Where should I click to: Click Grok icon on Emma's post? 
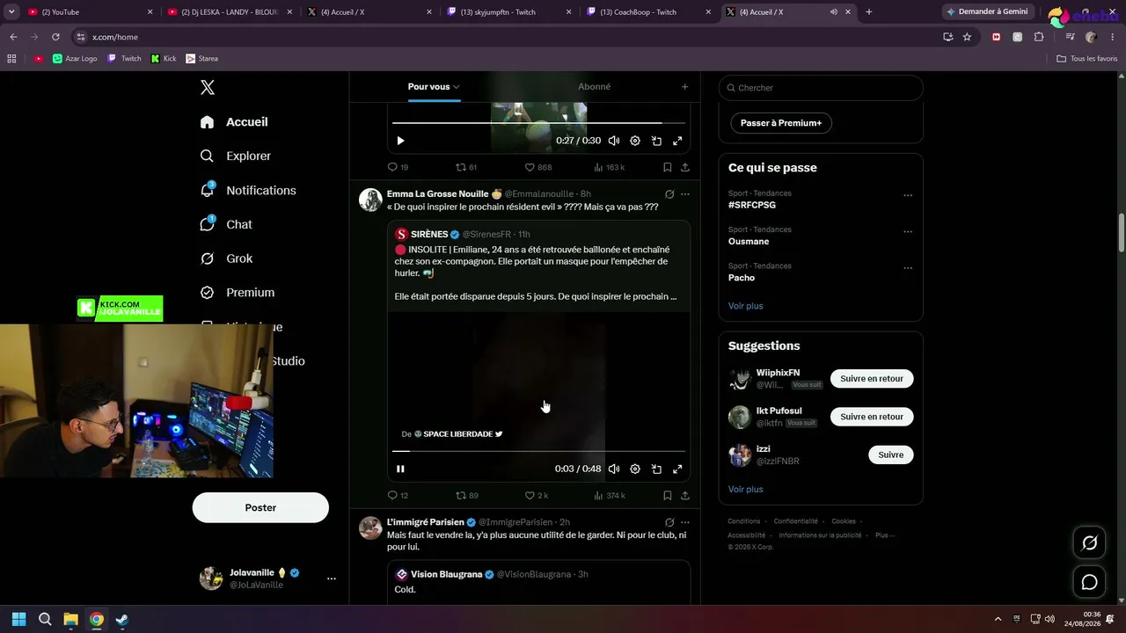[x=669, y=194]
